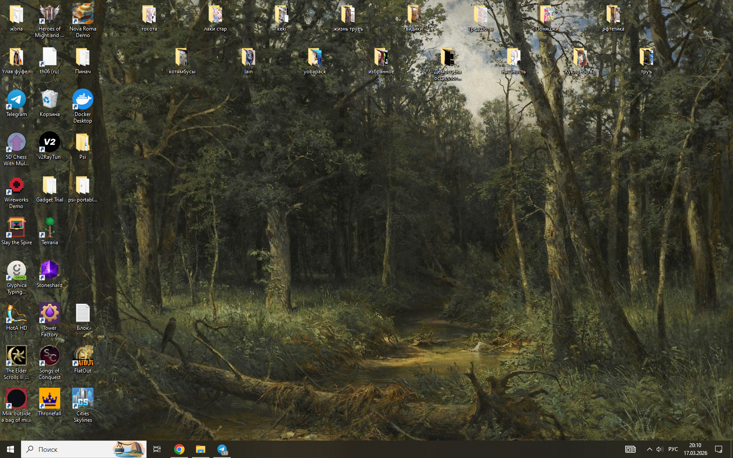The width and height of the screenshot is (733, 458).
Task: Show hidden system tray icons
Action: 649,449
